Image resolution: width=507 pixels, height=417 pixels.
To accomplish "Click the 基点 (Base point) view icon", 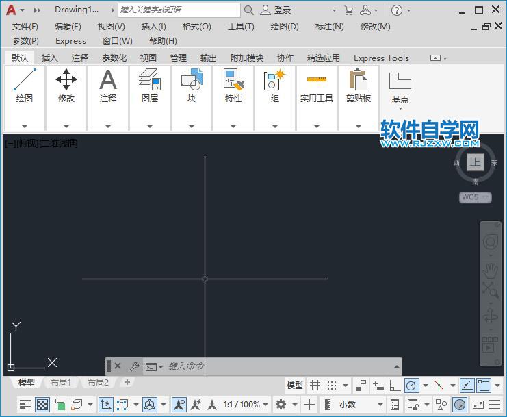I will click(400, 81).
